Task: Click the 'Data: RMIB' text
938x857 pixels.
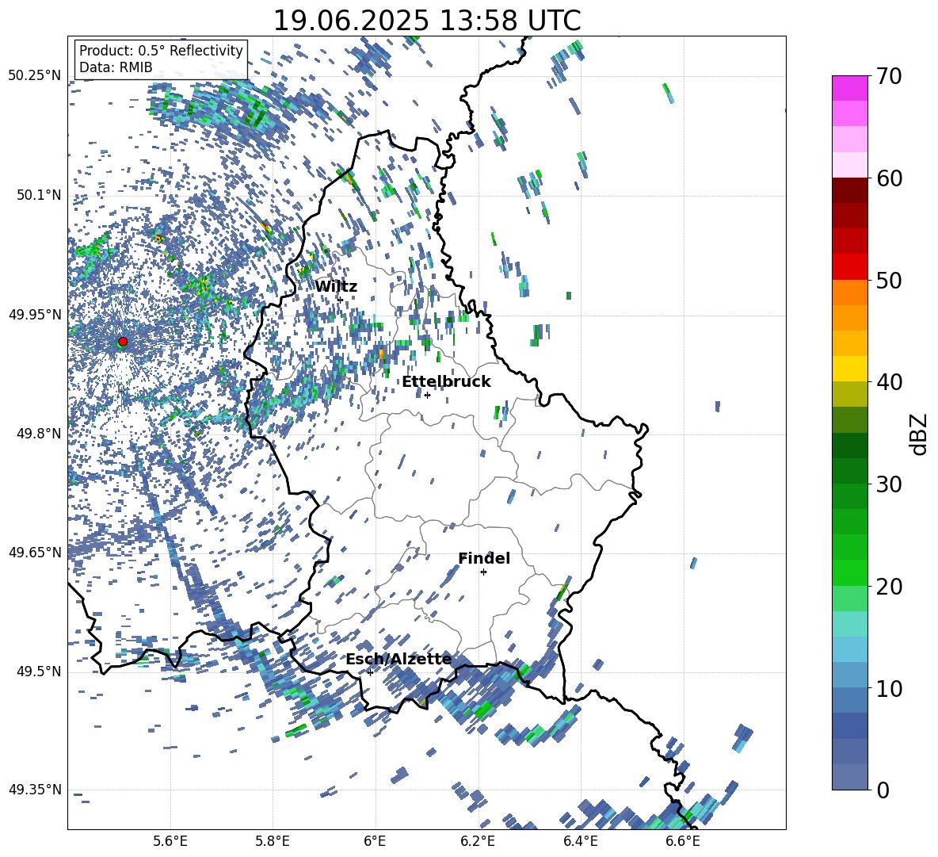Action: click(x=116, y=67)
